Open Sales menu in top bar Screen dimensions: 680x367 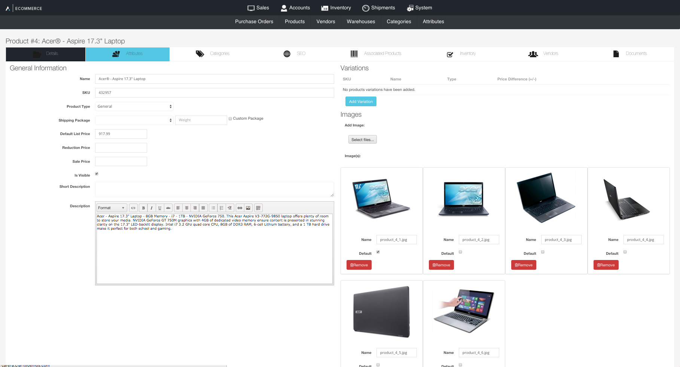[x=258, y=8]
